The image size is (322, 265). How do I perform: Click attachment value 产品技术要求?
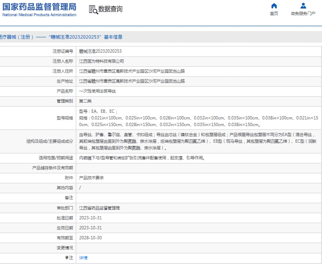(91, 178)
